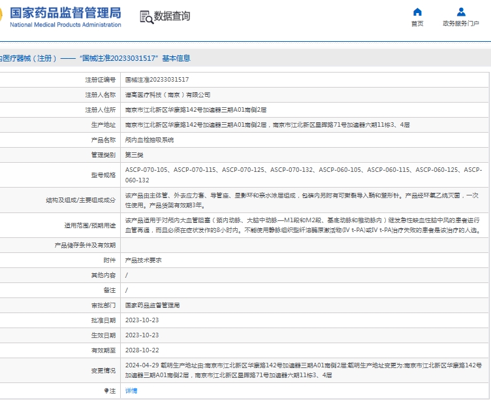
Task: Click the 生效日期 label
Action: (103, 335)
